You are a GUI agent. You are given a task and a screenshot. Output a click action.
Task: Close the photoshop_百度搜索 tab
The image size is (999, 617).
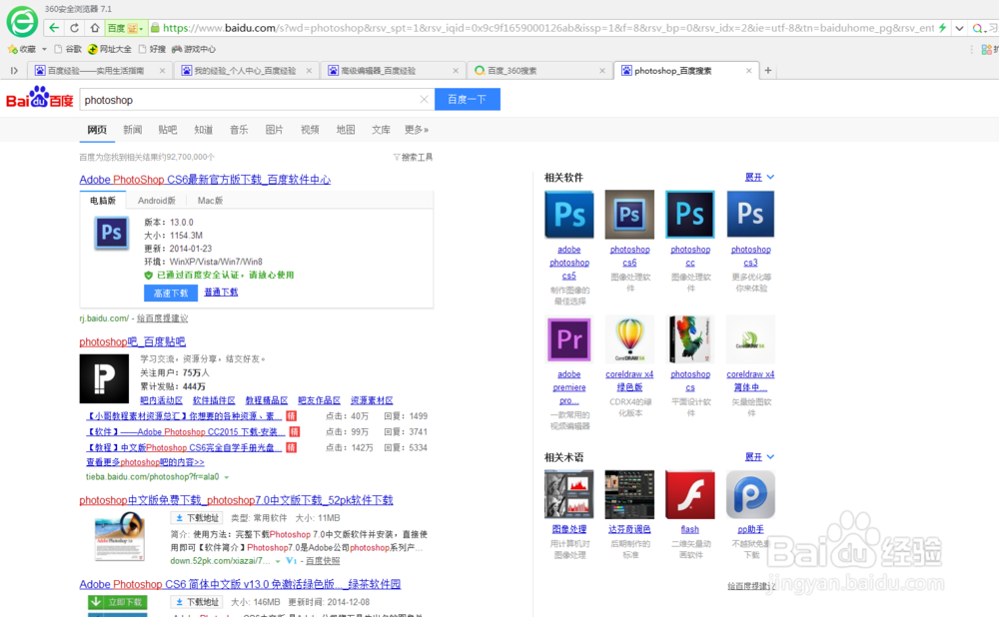pos(748,71)
